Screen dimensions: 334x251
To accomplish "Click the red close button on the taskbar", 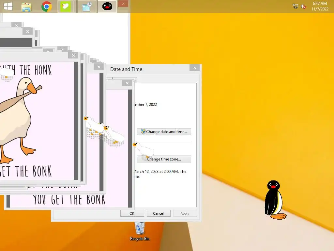I will point(123,4).
